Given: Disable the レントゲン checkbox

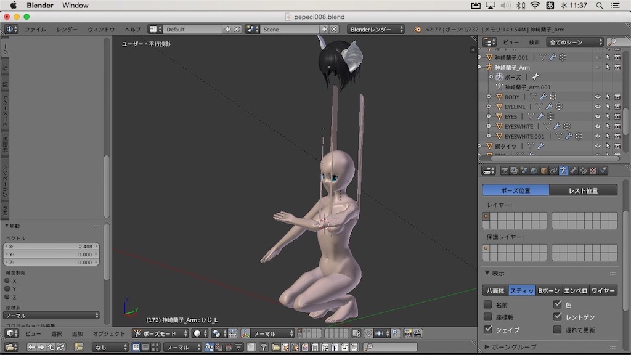Looking at the screenshot, I should pos(557,317).
